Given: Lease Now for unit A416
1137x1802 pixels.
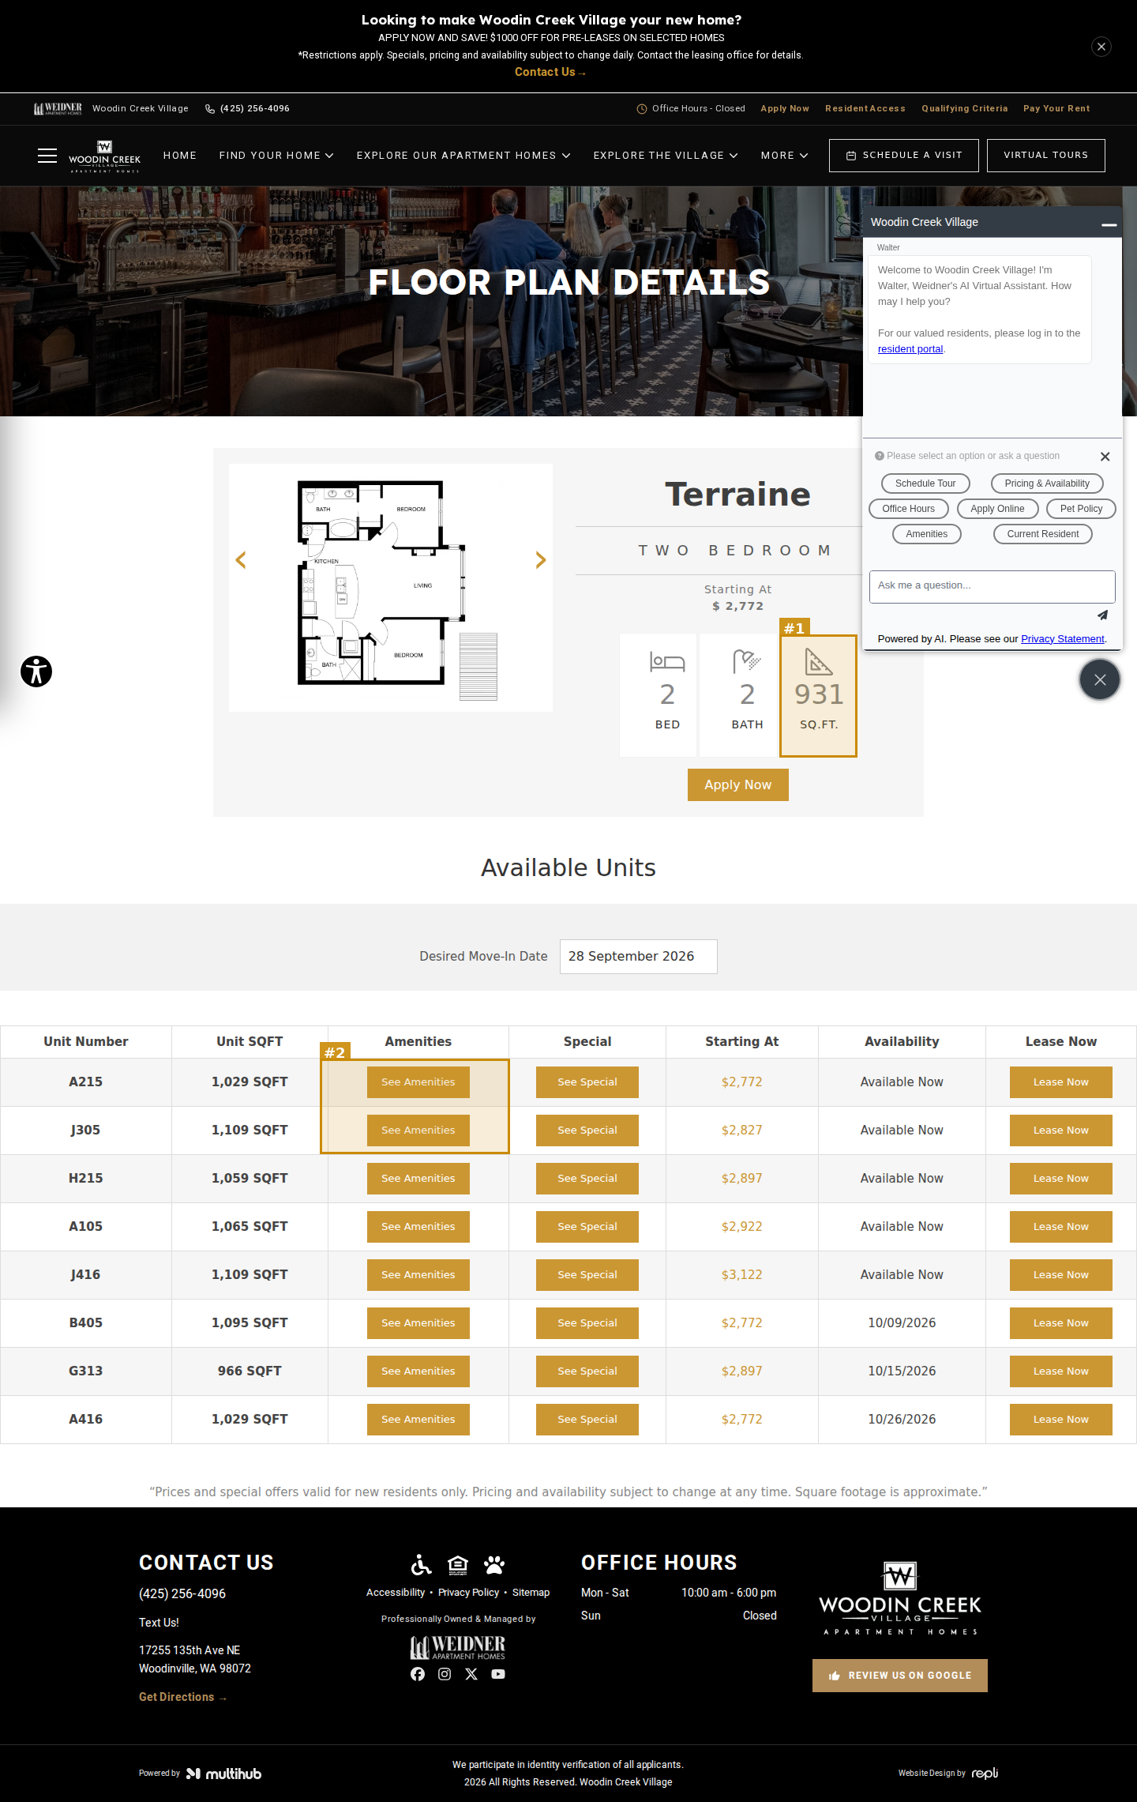Looking at the screenshot, I should [x=1061, y=1420].
